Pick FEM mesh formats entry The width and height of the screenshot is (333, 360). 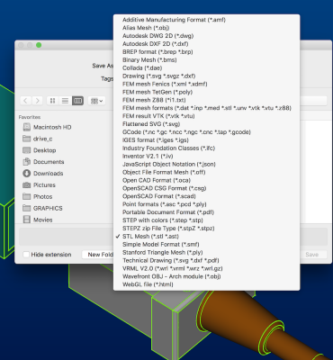pyautogui.click(x=206, y=108)
